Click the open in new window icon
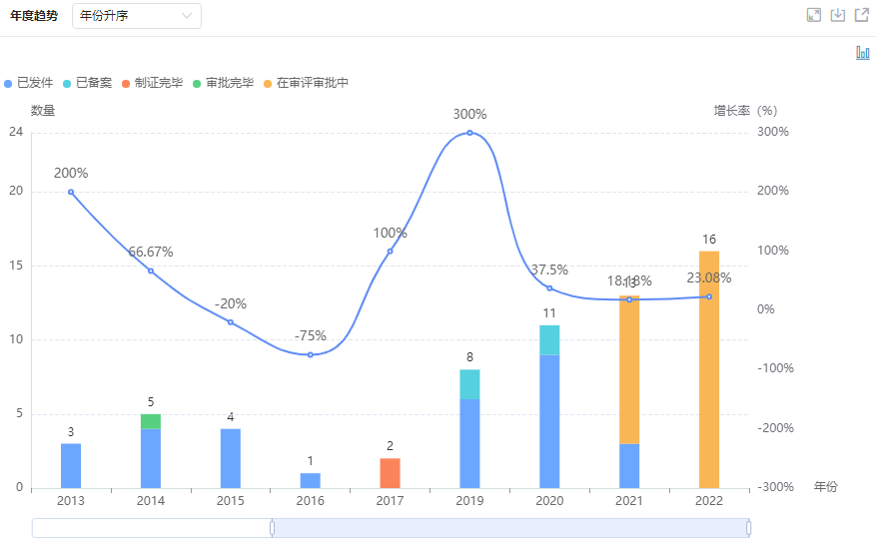Screen dimensions: 876x545 point(861,15)
